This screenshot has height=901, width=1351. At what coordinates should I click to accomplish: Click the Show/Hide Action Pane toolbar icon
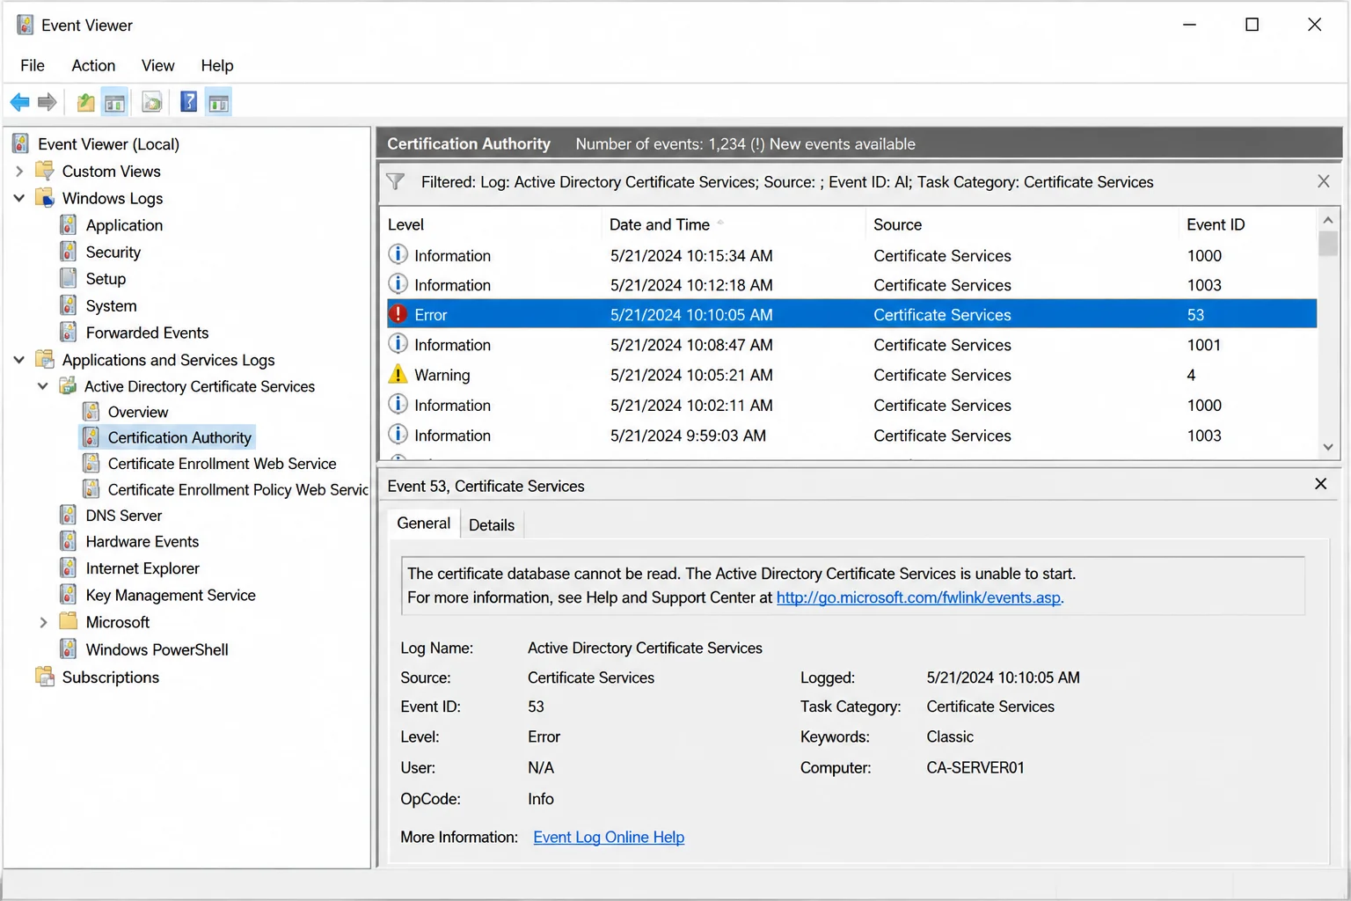click(218, 102)
